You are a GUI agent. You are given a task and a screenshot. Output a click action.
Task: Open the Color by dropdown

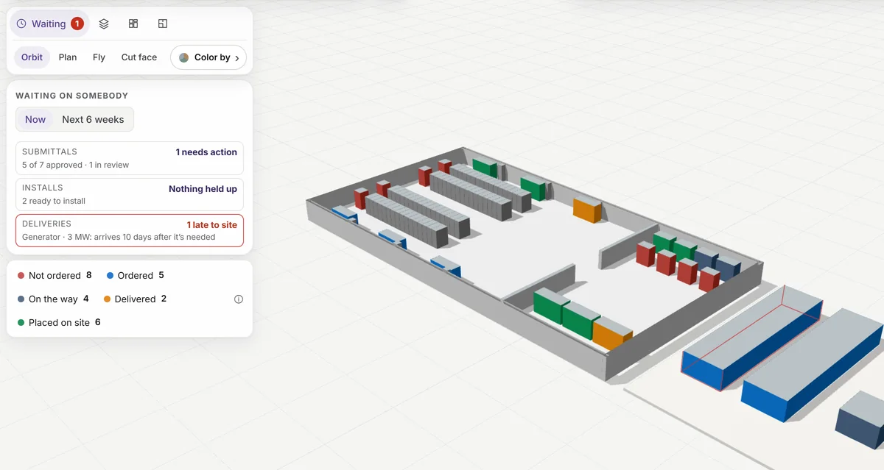click(208, 57)
